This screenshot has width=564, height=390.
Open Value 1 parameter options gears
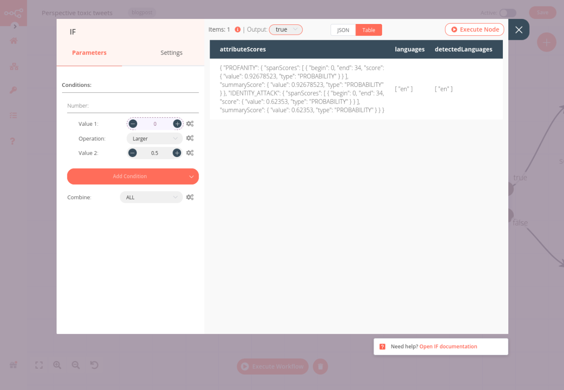tap(190, 124)
